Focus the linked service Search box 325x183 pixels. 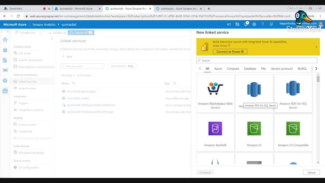257,60
